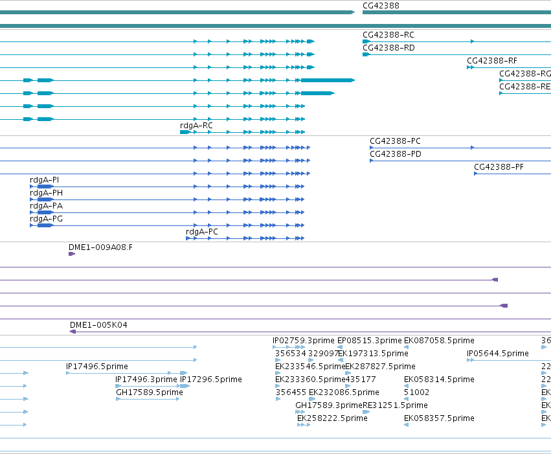551x454 pixels.
Task: Select the EK233546.5prime EST label
Action: pyautogui.click(x=310, y=367)
